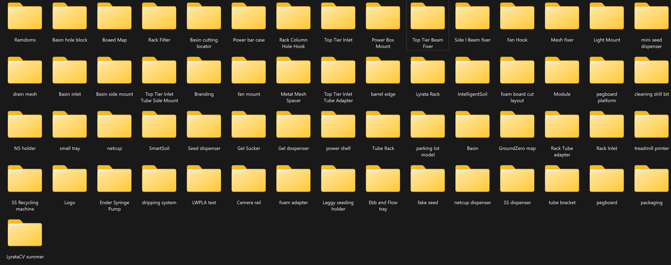Select the Branding folder

pos(204,70)
